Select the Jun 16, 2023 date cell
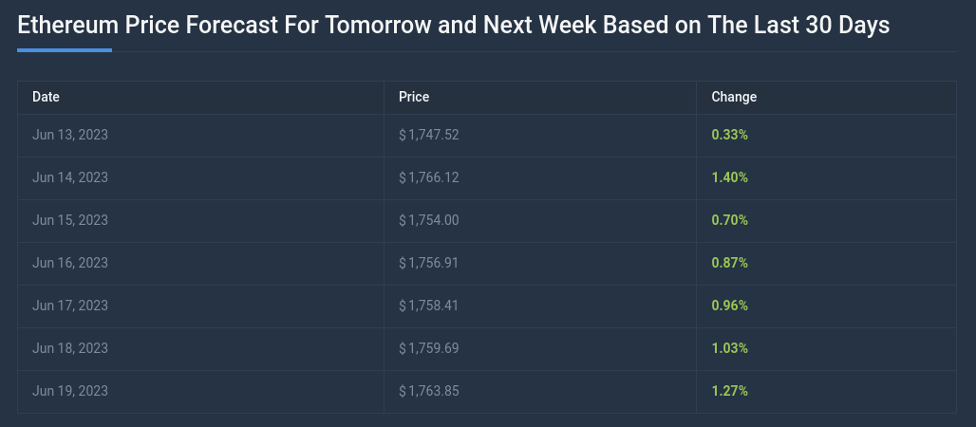This screenshot has width=976, height=427. [70, 263]
